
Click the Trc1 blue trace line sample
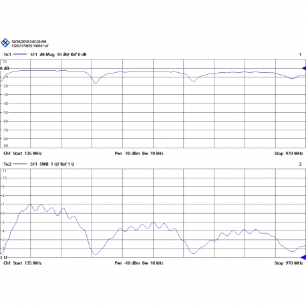coord(20,54)
